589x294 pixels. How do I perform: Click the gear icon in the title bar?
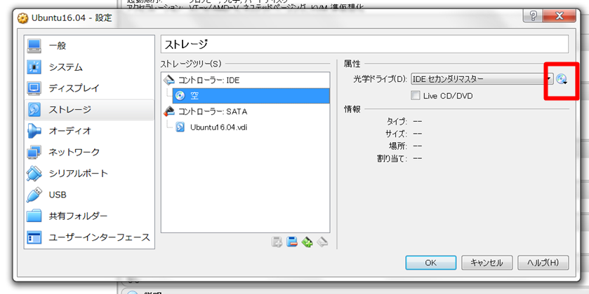tap(23, 18)
